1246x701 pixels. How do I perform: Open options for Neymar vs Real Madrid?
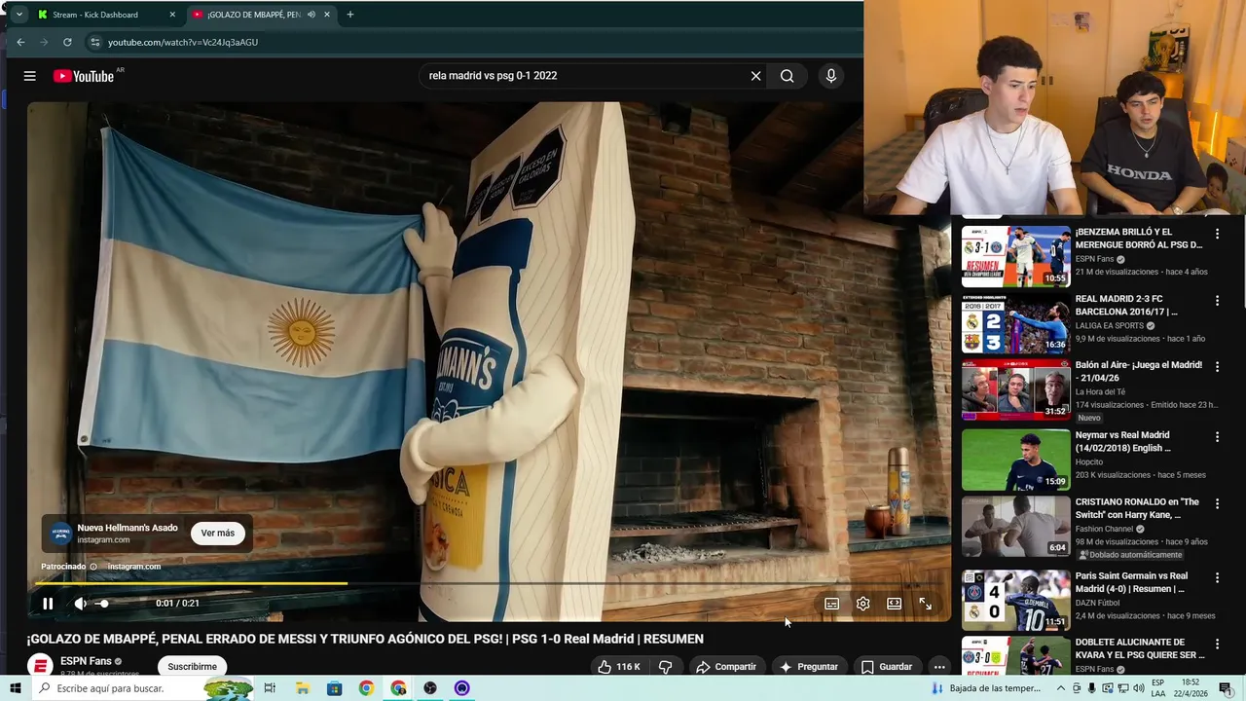tap(1217, 437)
